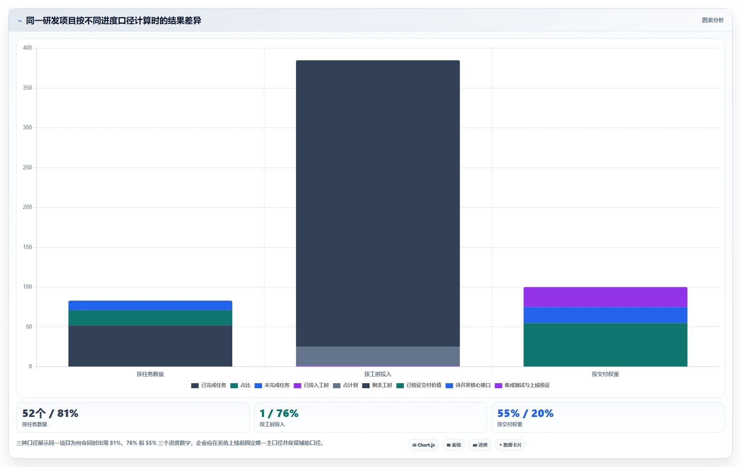
Task: Toggle the 占计划 legend item
Action: click(x=345, y=385)
